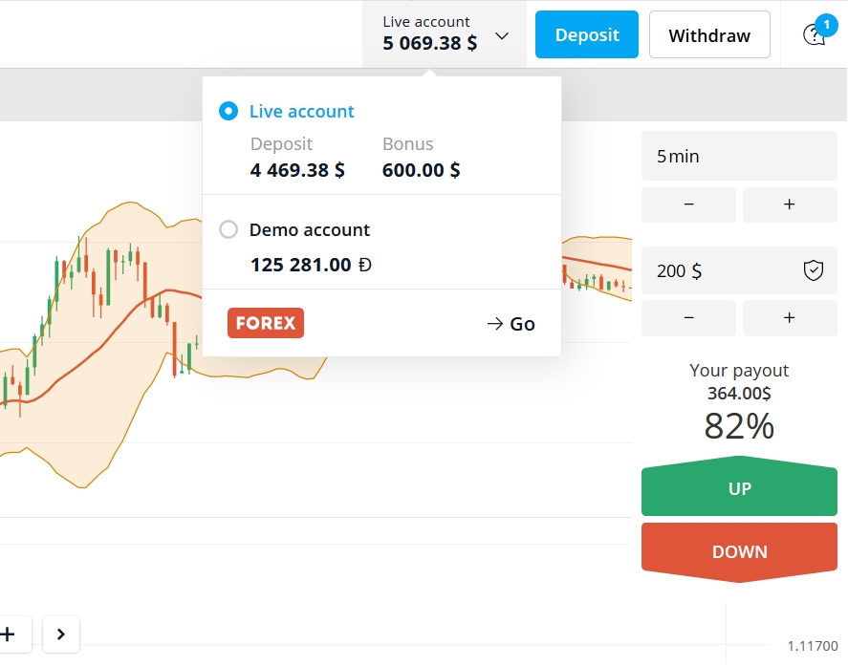Open the help chat icon with notification badge
This screenshot has width=848, height=666.
pyautogui.click(x=814, y=35)
